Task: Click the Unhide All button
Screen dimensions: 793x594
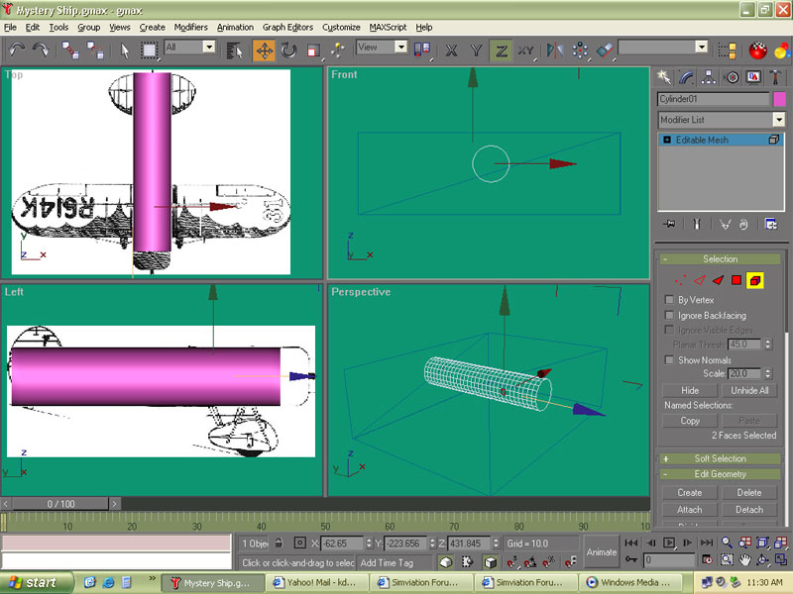Action: coord(749,391)
